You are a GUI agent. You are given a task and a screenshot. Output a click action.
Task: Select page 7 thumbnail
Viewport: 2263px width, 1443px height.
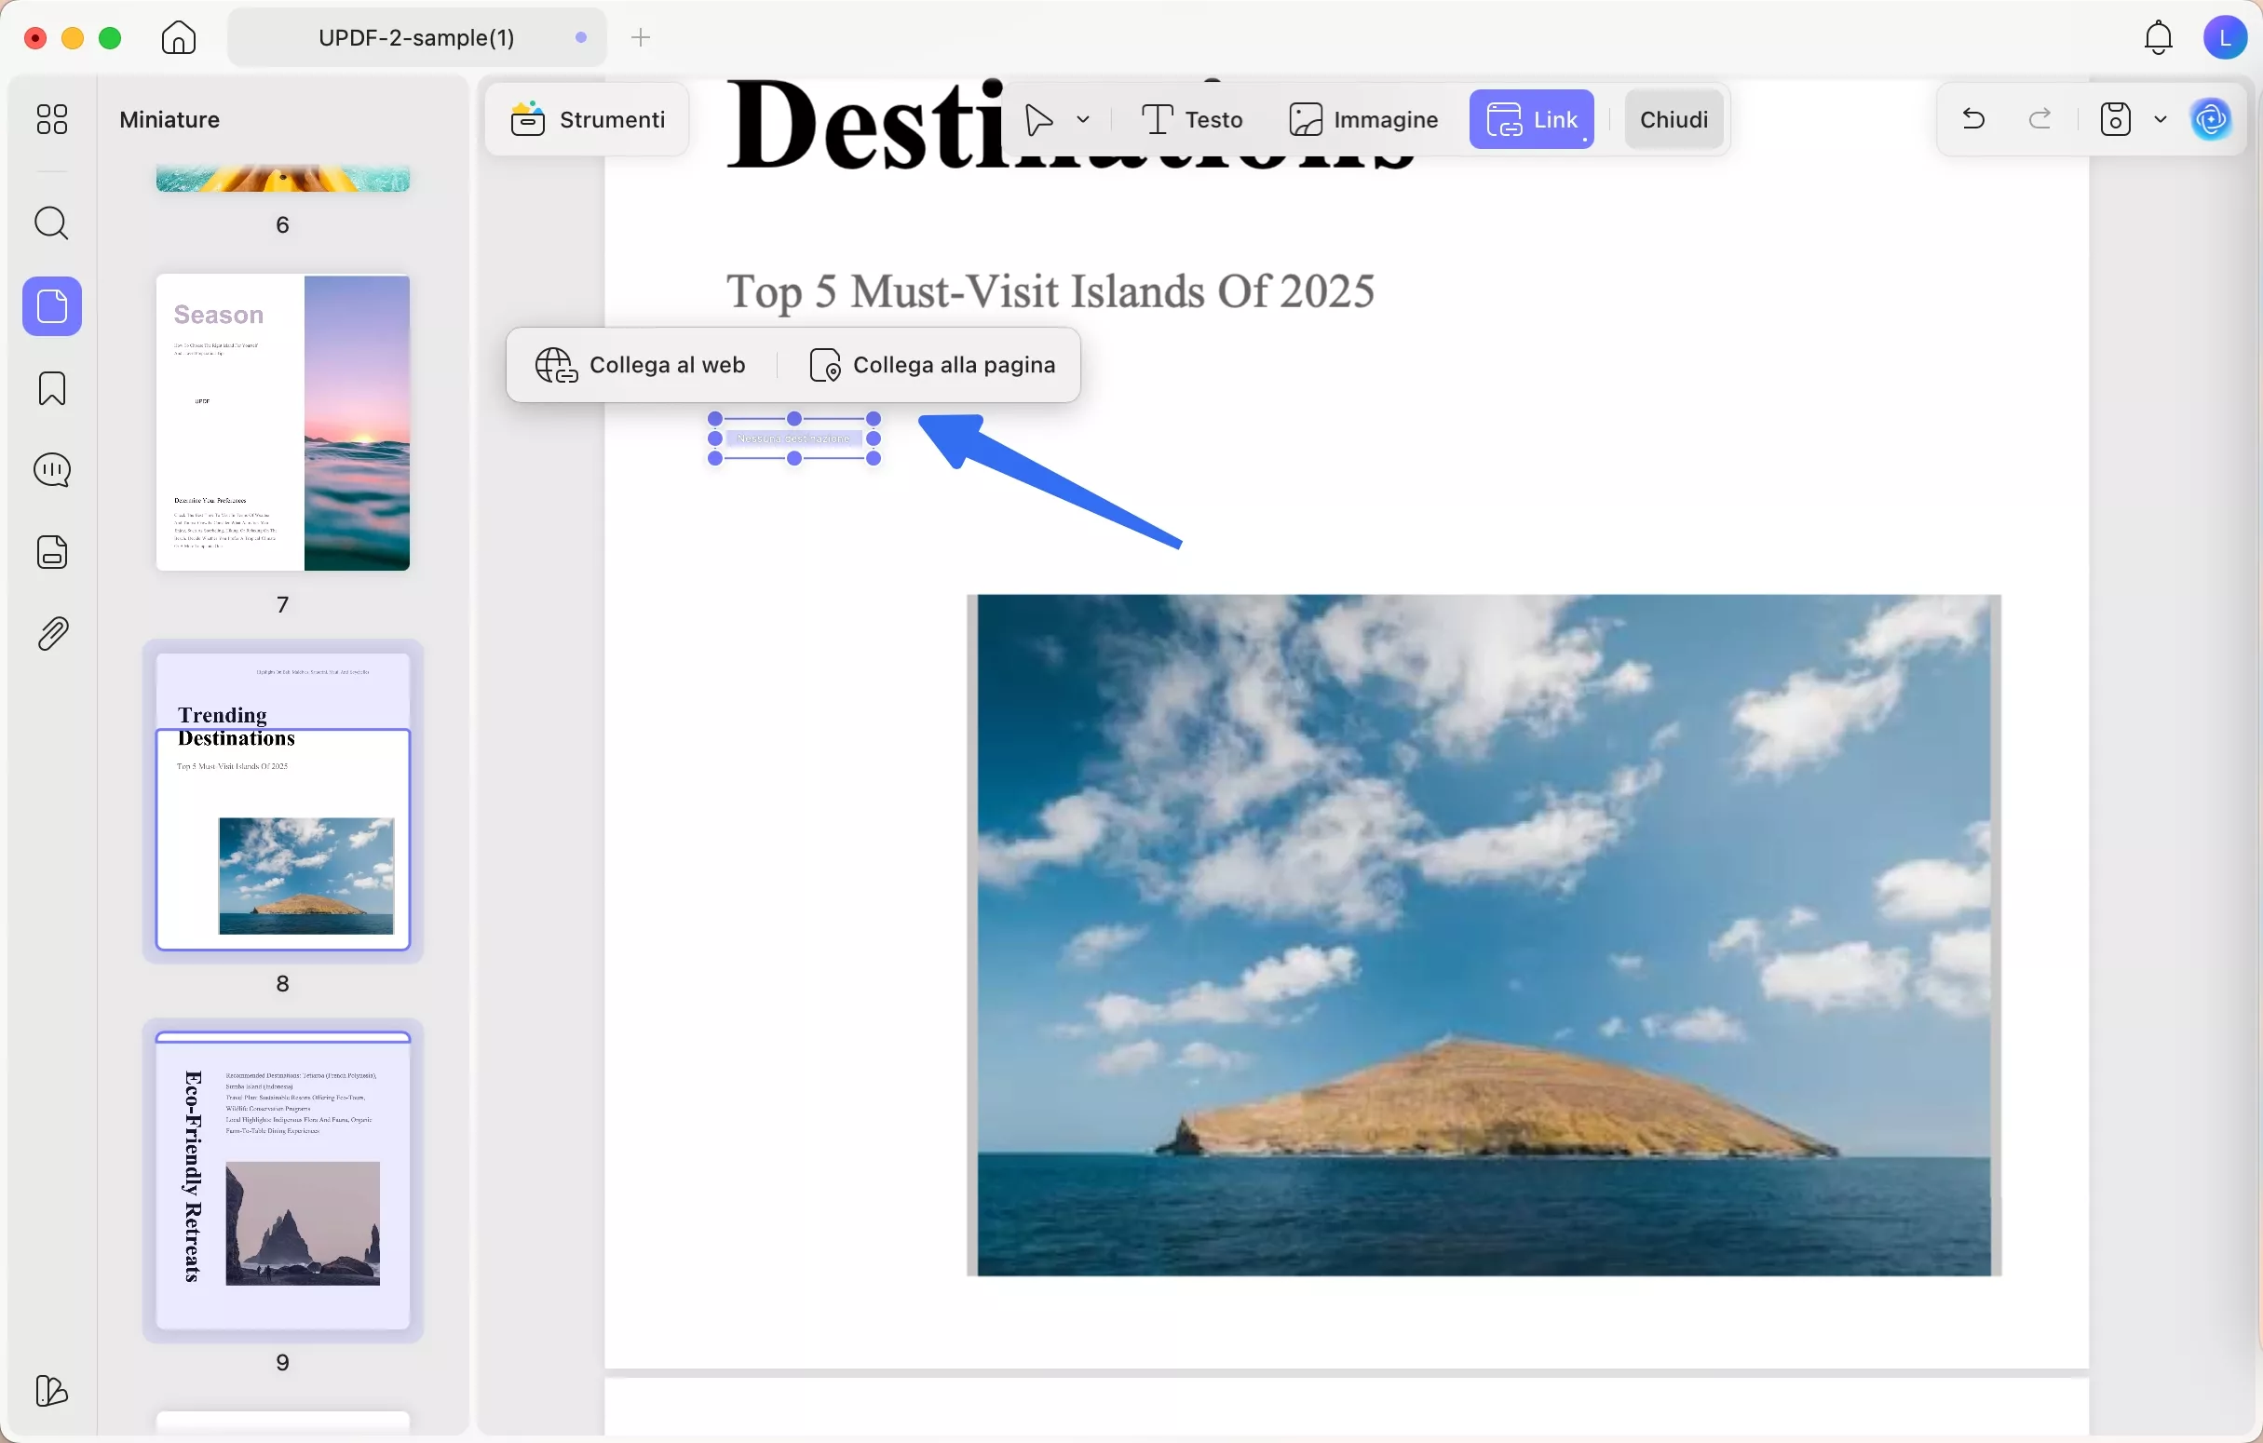(283, 423)
